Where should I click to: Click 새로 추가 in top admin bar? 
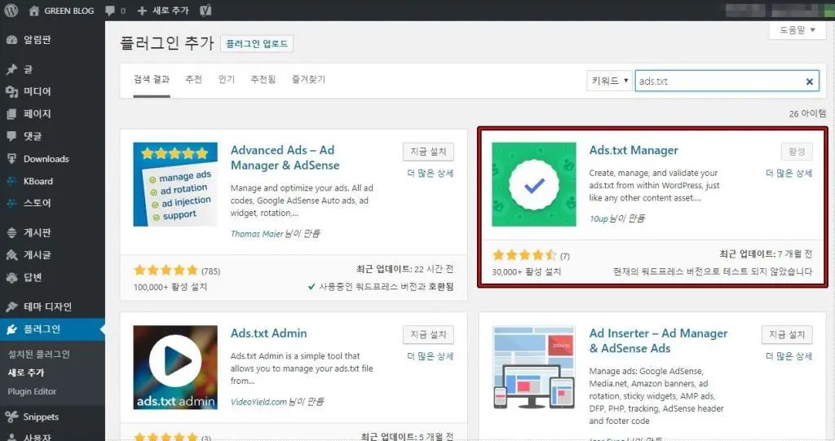click(x=163, y=10)
